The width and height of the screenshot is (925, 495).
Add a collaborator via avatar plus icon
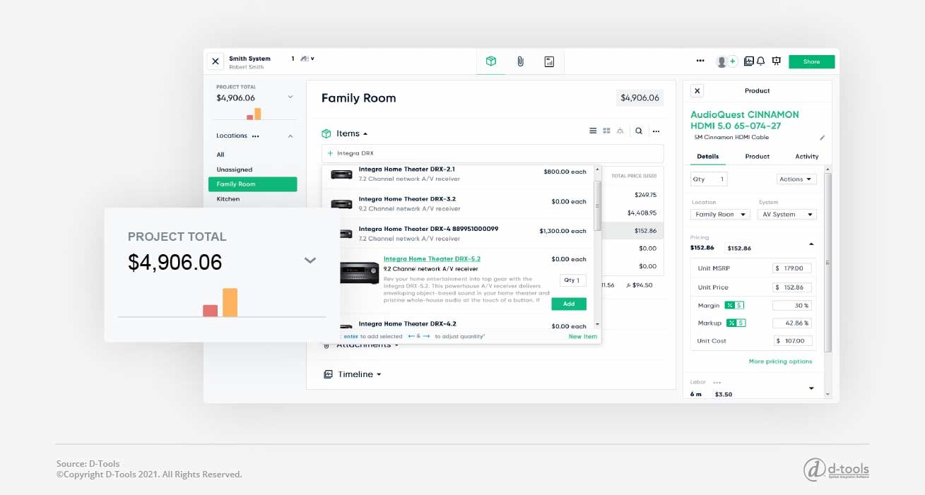point(733,61)
